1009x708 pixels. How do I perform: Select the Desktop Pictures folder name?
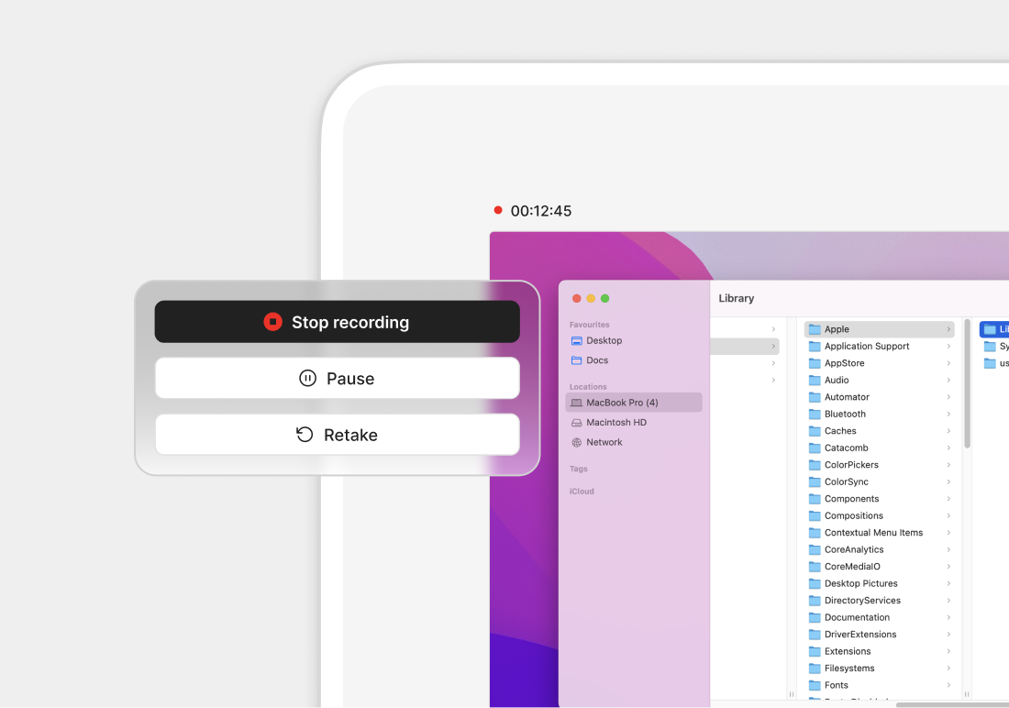861,583
